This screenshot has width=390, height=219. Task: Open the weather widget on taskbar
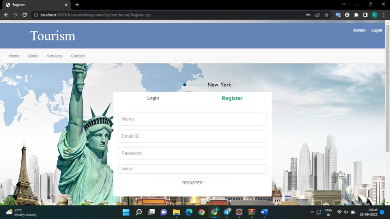coord(21,212)
